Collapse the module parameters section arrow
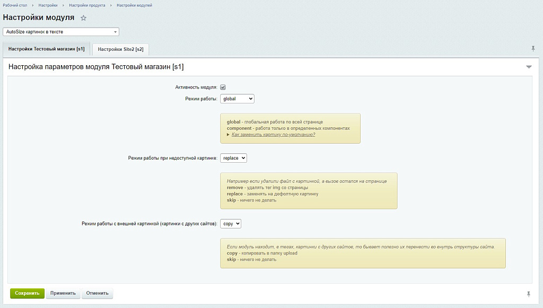Image resolution: width=543 pixels, height=308 pixels. tap(528, 67)
